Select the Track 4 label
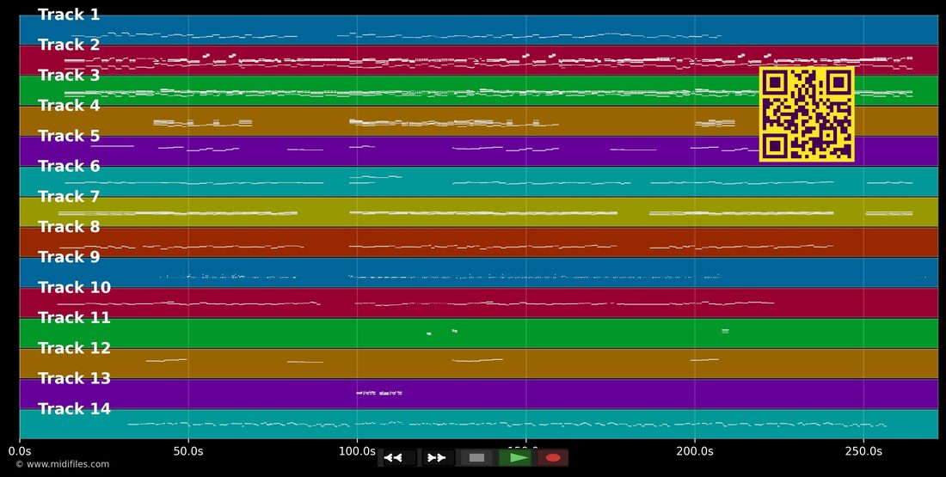946x477 pixels. coord(69,106)
